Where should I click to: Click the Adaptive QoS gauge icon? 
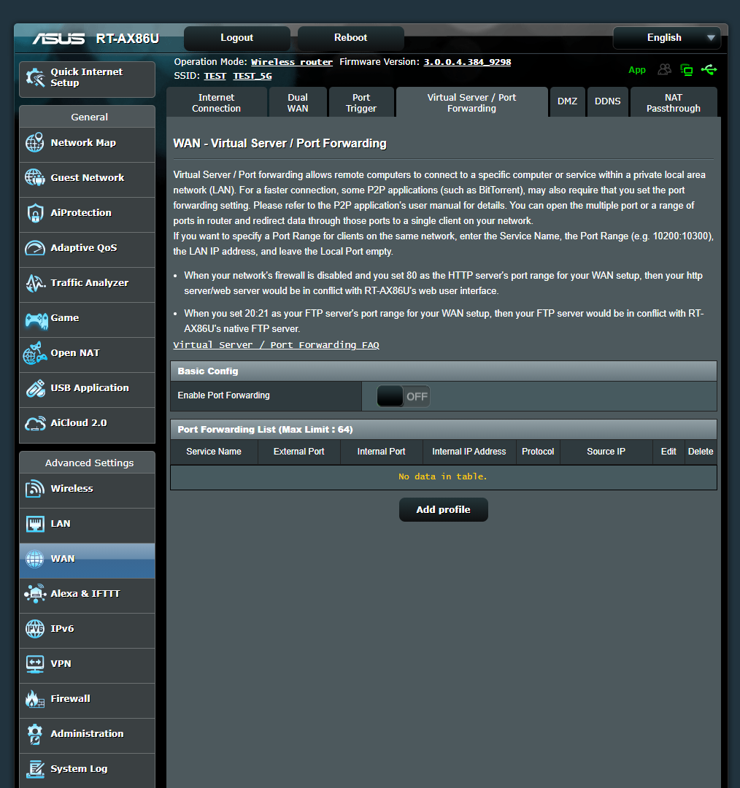[35, 248]
